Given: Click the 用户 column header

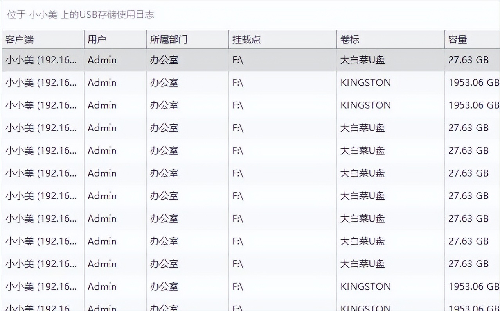Looking at the screenshot, I should [x=97, y=39].
